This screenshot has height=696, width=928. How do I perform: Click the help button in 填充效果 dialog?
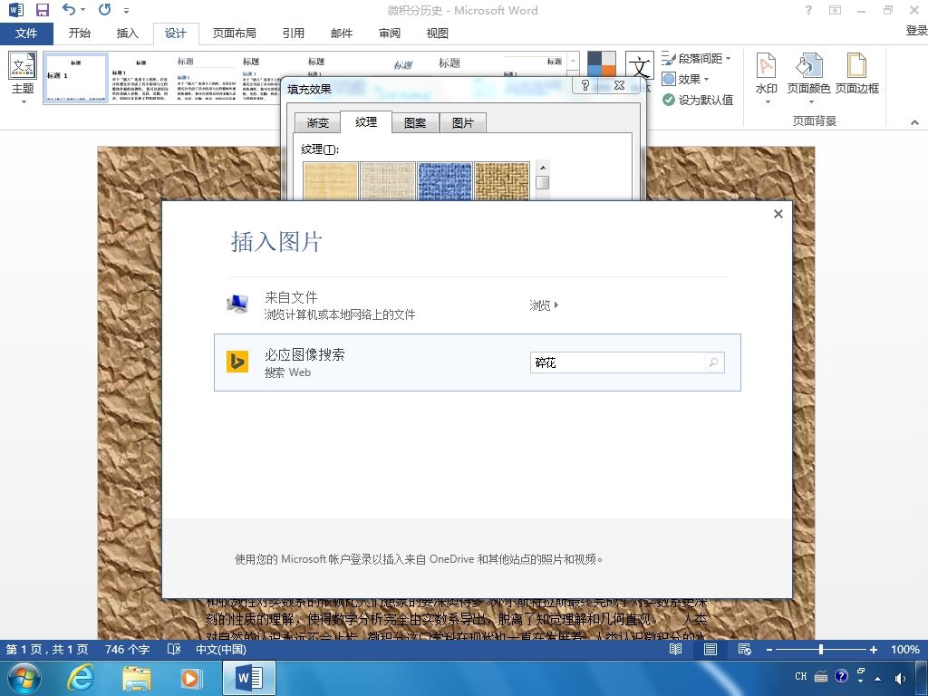click(585, 85)
